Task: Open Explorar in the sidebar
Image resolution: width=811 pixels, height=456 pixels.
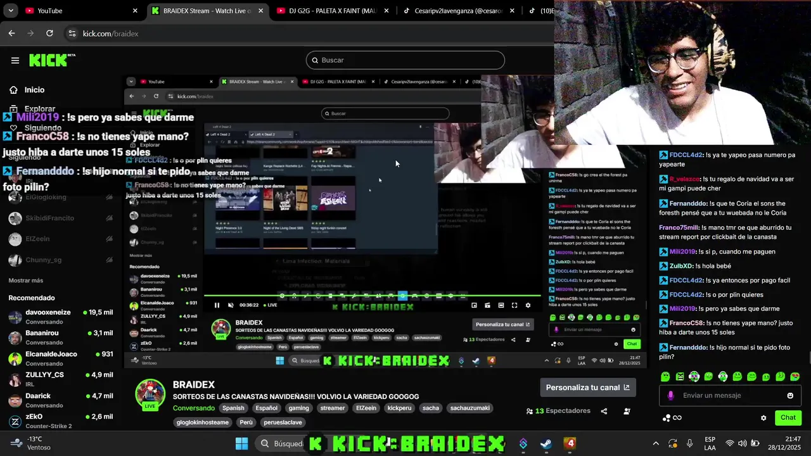Action: pos(40,109)
